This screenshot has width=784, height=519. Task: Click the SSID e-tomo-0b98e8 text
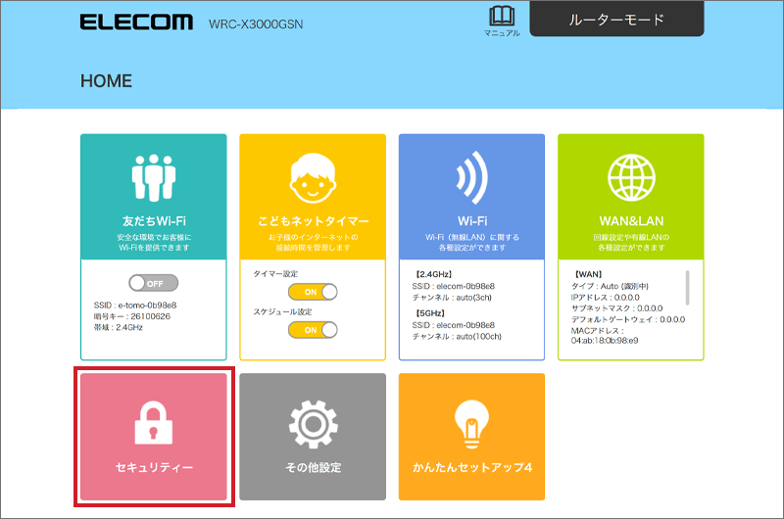pyautogui.click(x=135, y=306)
